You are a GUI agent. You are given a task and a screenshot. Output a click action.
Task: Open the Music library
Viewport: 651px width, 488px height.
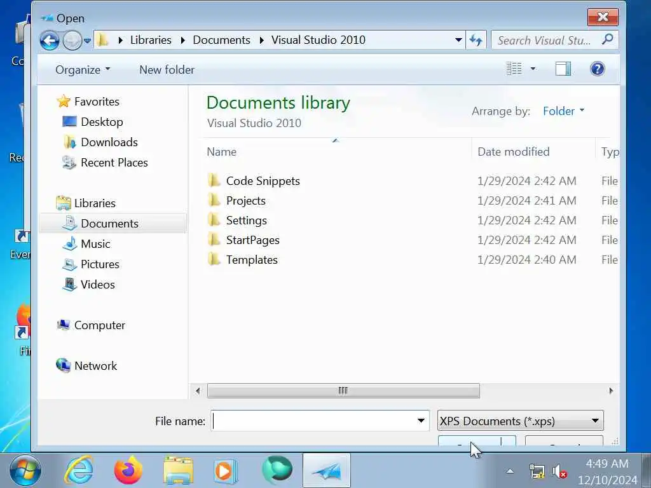tap(95, 243)
